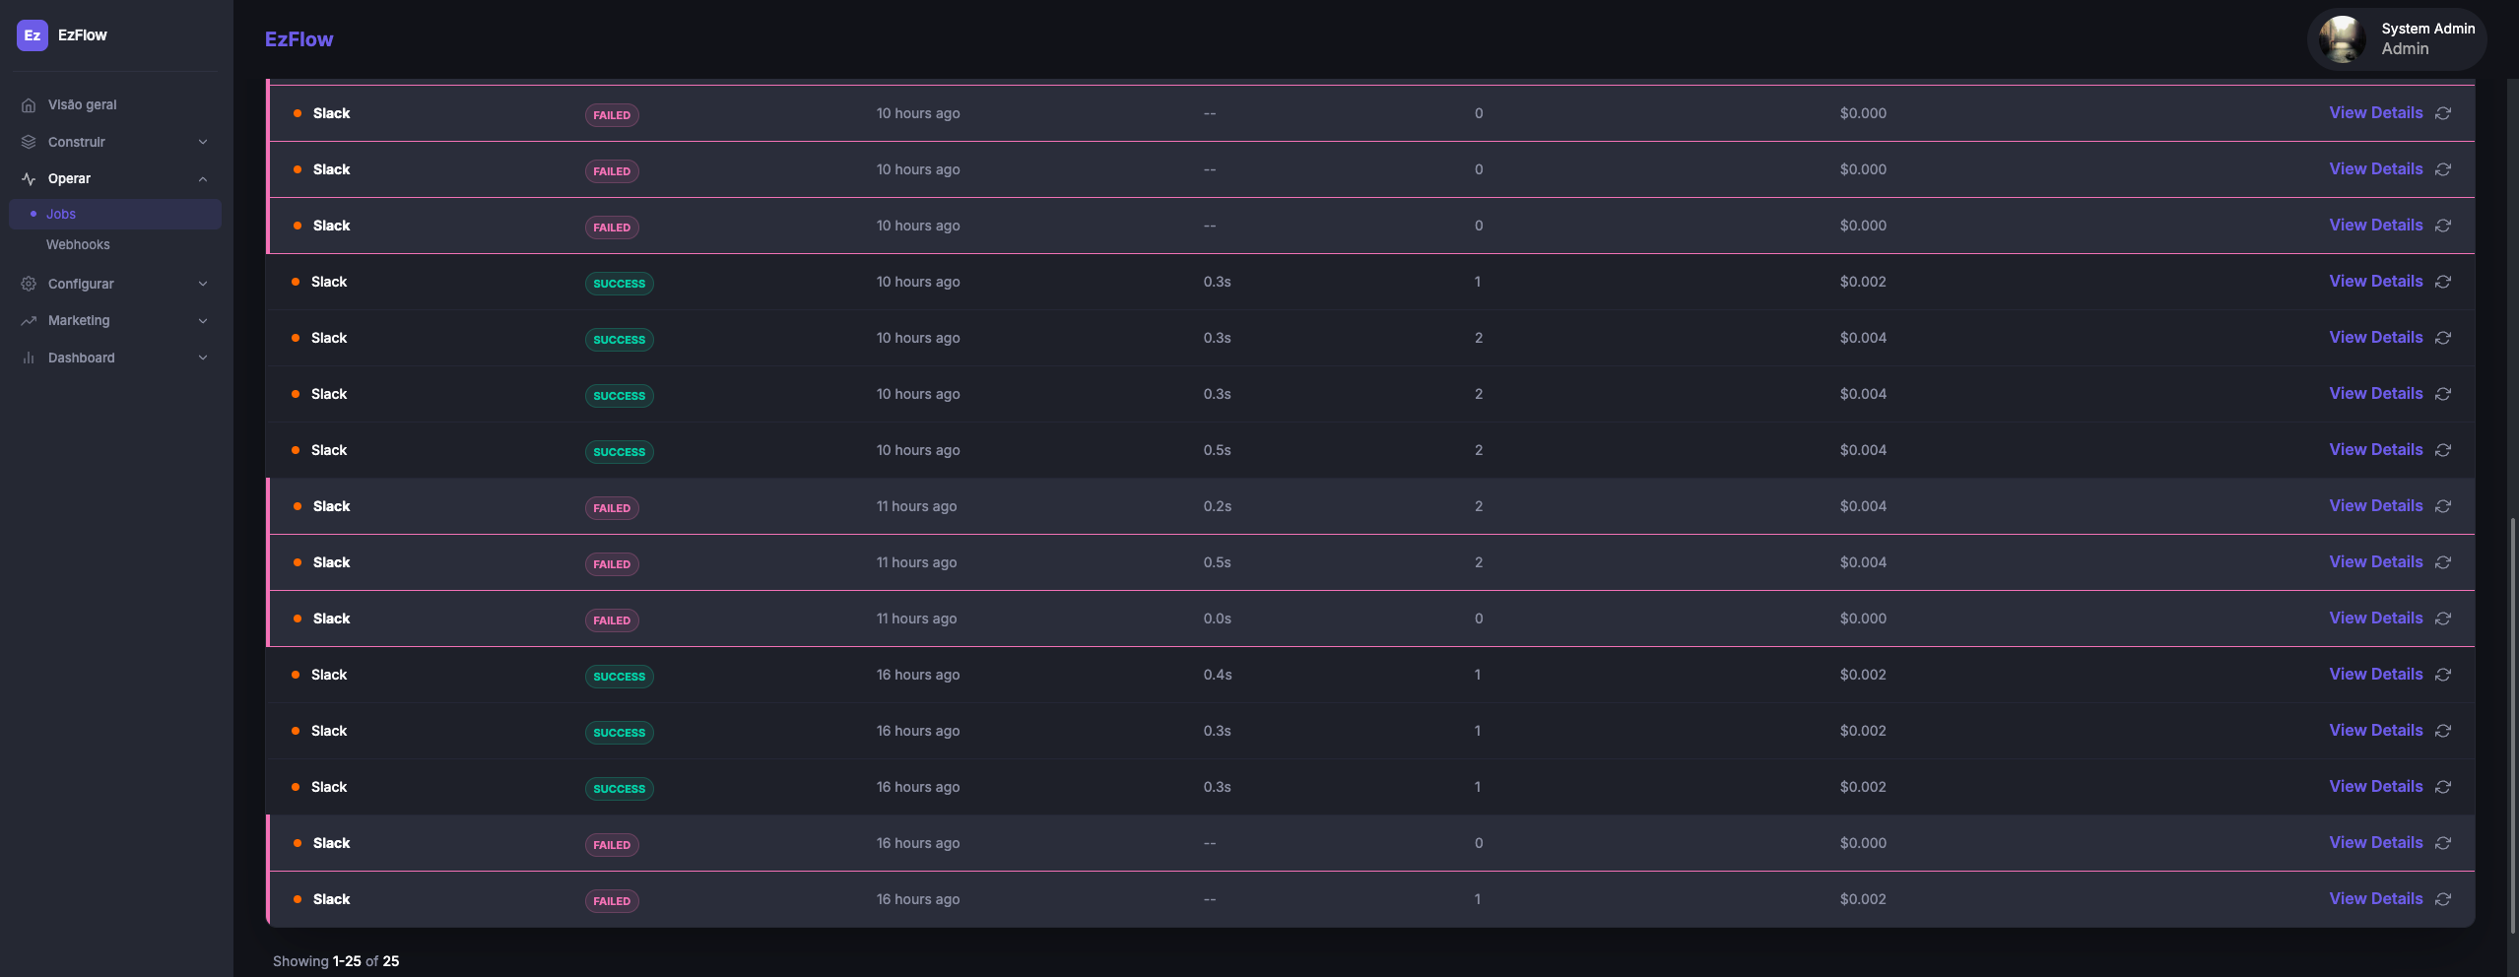Click the EzFlow header title
The width and height of the screenshot is (2519, 977).
[x=299, y=39]
